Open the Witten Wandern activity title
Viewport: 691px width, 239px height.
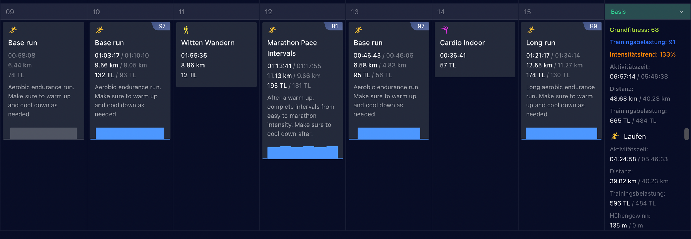[208, 43]
